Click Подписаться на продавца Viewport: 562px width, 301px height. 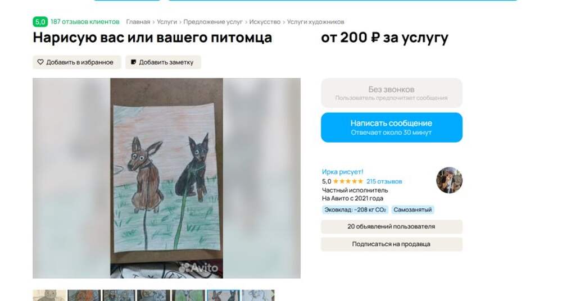(x=392, y=244)
